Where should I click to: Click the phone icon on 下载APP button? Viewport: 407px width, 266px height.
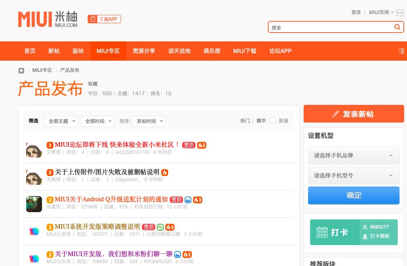coord(93,19)
